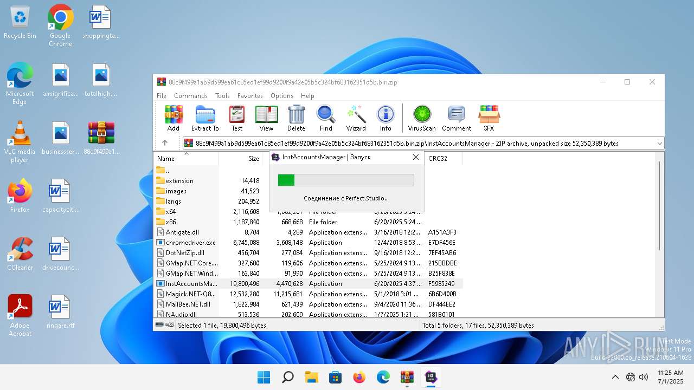Click the drive icon in status bar
Image resolution: width=694 pixels, height=390 pixels.
point(159,325)
